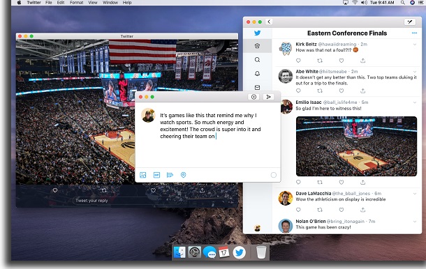Share icon in the photo viewer window
The height and width of the screenshot is (269, 426).
(x=202, y=191)
